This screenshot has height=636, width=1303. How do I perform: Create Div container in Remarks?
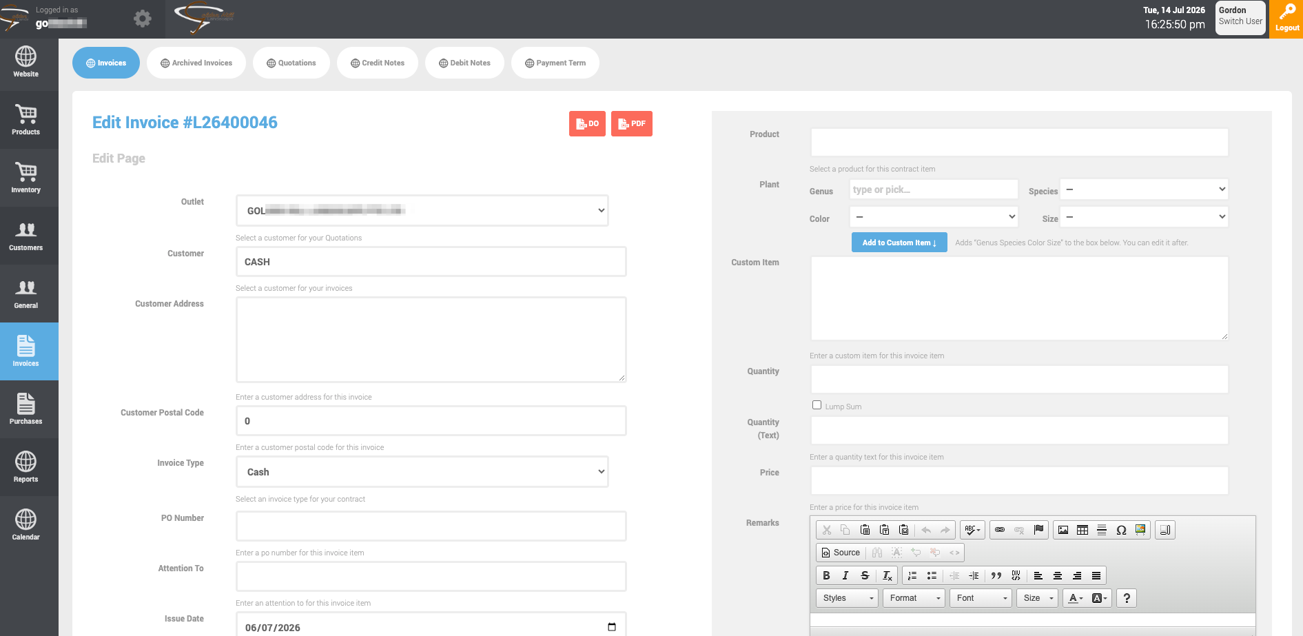pos(1016,575)
